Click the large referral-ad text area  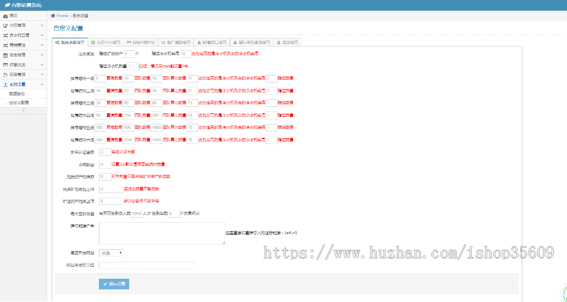(162, 233)
